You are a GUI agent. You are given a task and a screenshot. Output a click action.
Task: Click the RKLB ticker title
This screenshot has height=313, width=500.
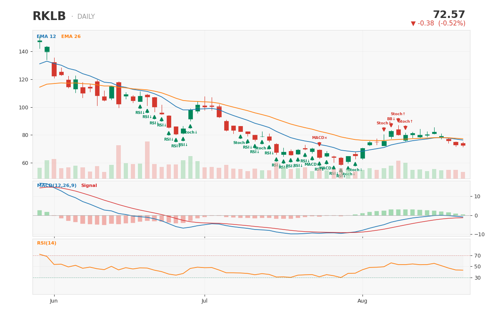(x=49, y=17)
